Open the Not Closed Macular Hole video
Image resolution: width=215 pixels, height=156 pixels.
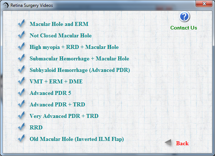(61, 36)
